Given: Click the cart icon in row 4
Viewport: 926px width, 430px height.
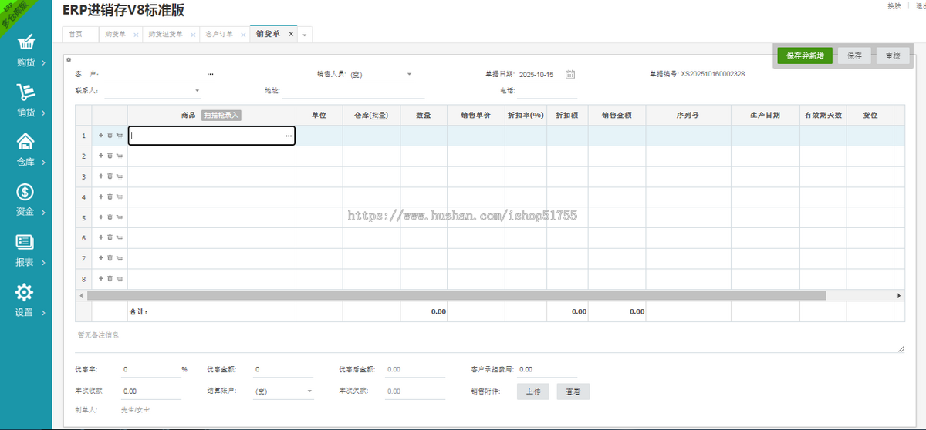Looking at the screenshot, I should click(x=120, y=197).
